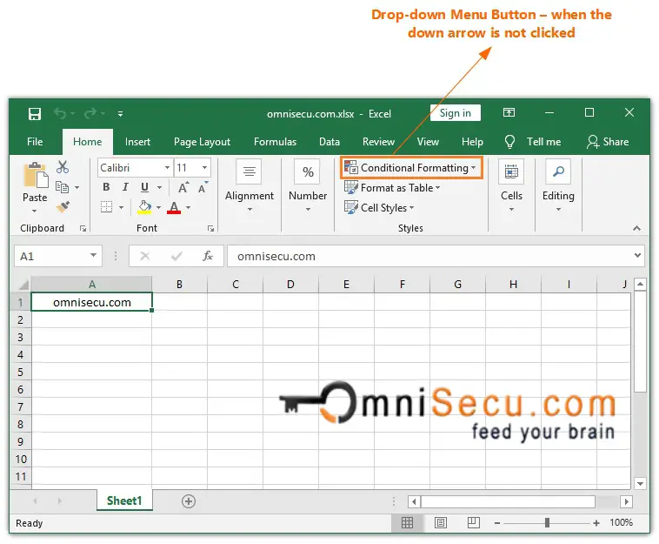Click the Name Box showing A1
This screenshot has height=544, width=659.
point(58,256)
